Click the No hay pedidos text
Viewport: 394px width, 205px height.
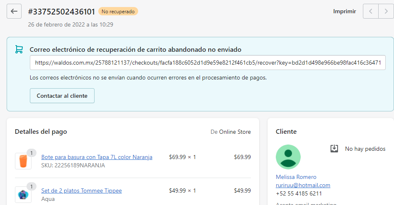pyautogui.click(x=365, y=149)
